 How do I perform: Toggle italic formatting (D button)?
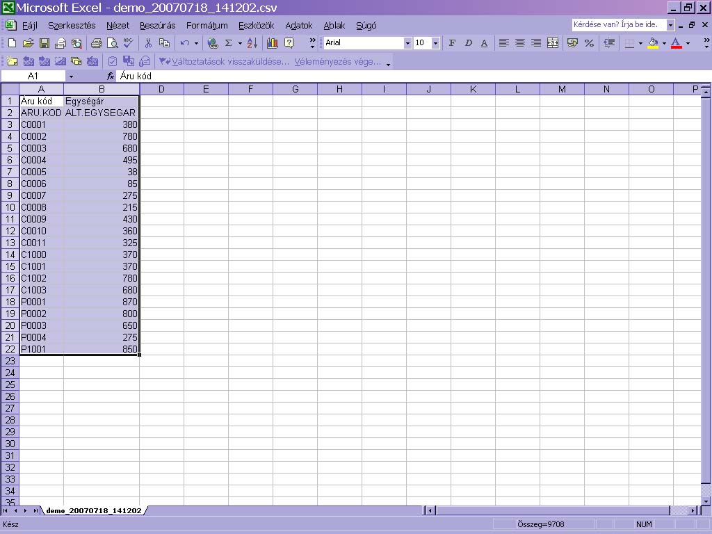click(468, 43)
